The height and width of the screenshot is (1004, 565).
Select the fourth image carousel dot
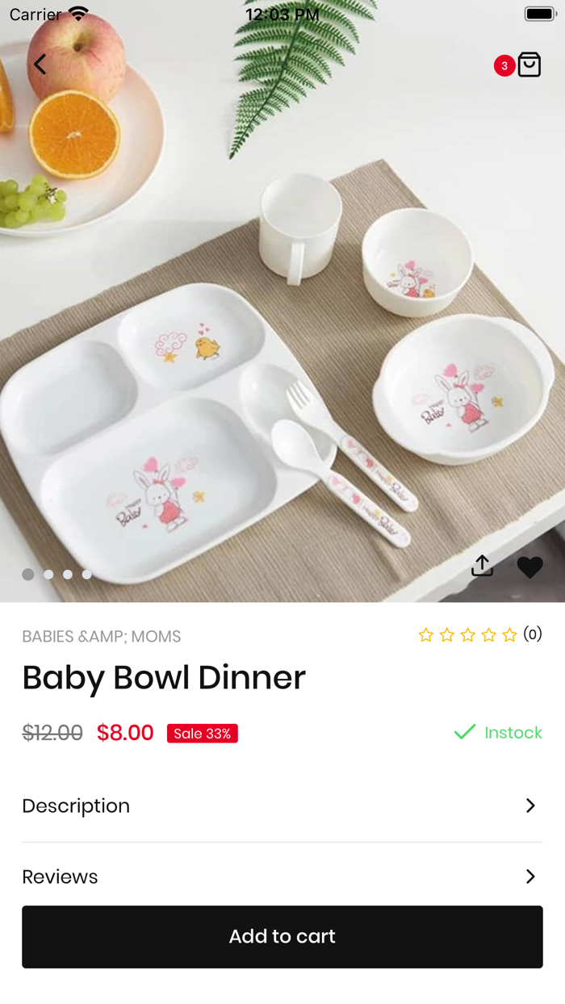[x=87, y=575]
